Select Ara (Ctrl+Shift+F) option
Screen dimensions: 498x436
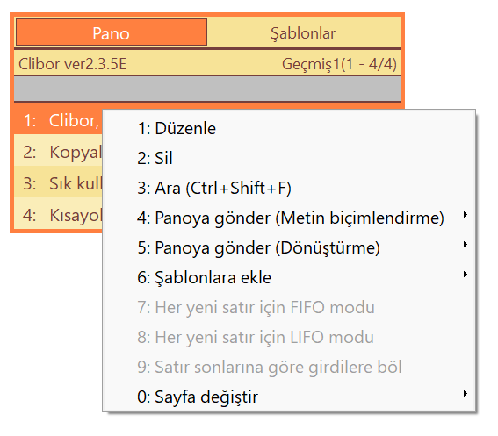(x=289, y=188)
